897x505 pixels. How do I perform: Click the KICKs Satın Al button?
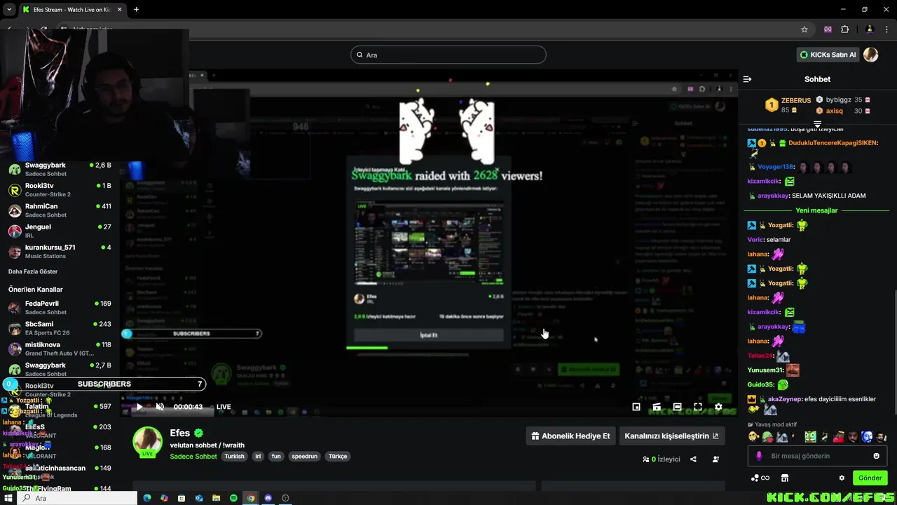point(828,55)
